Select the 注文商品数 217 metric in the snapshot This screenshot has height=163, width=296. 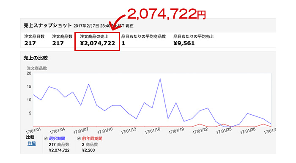coord(62,40)
